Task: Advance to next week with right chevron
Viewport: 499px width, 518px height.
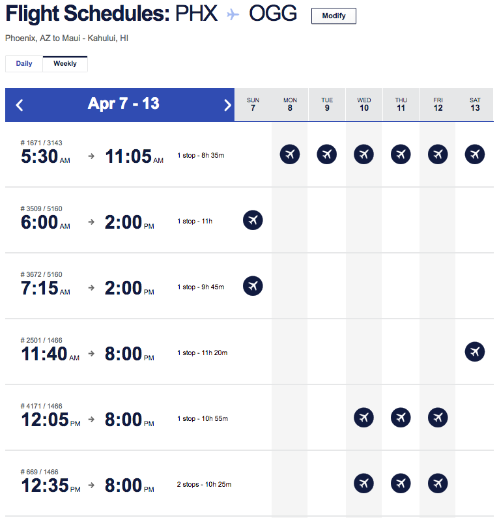Action: tap(227, 105)
